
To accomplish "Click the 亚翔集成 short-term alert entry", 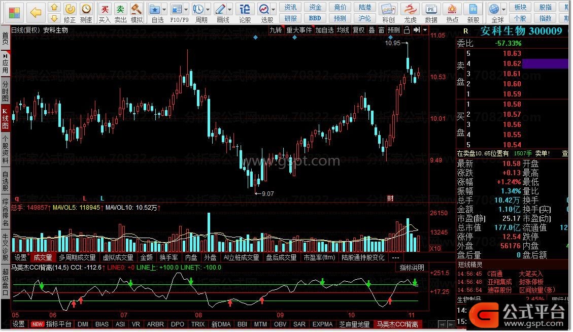I will tap(499, 282).
